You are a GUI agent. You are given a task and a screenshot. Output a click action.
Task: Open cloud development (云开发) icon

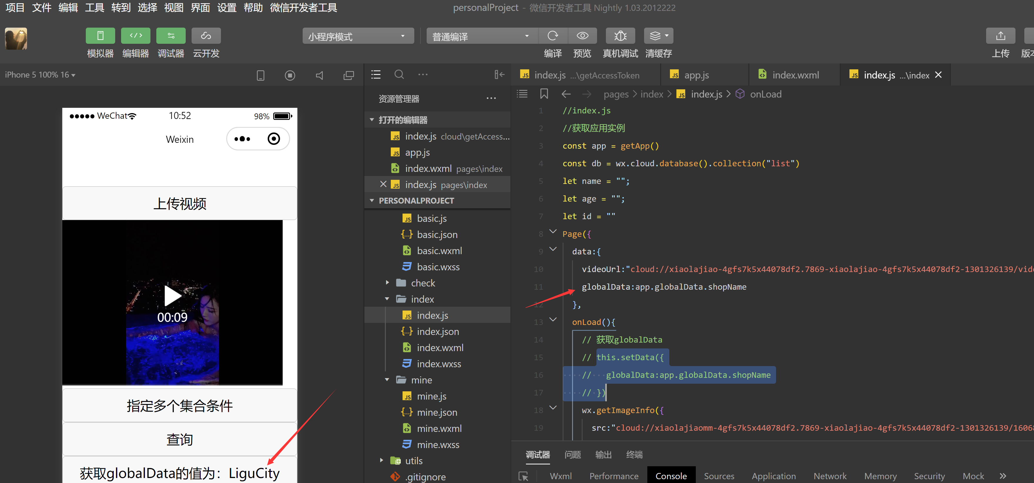206,36
